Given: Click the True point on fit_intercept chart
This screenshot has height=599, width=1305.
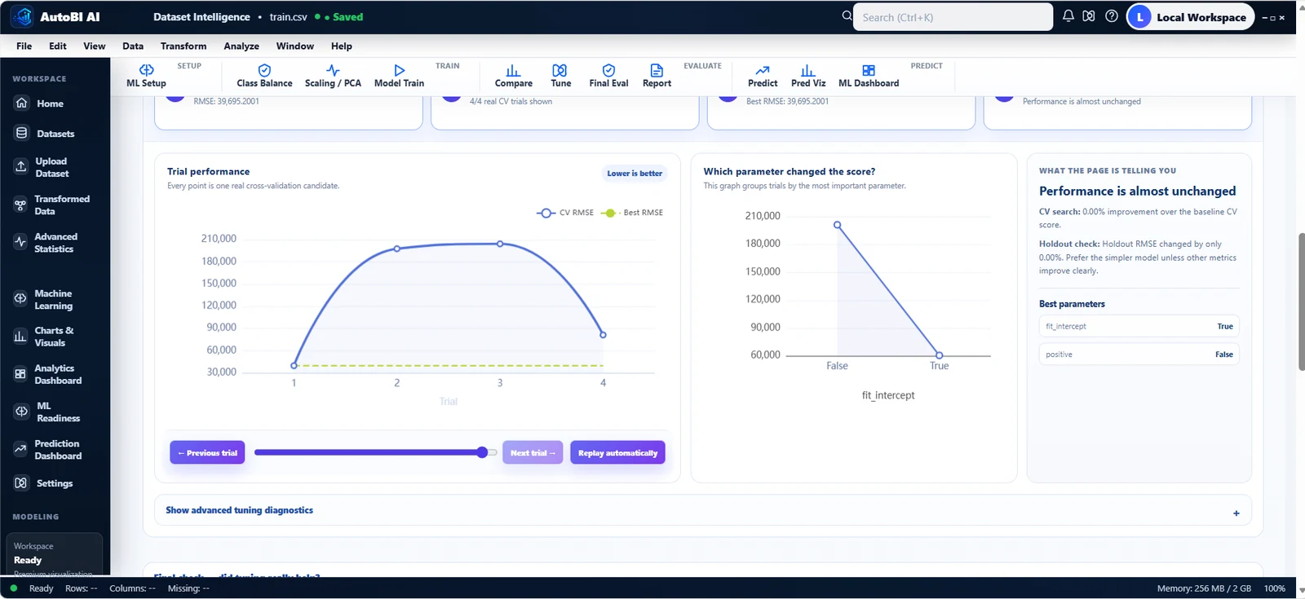Looking at the screenshot, I should (939, 355).
